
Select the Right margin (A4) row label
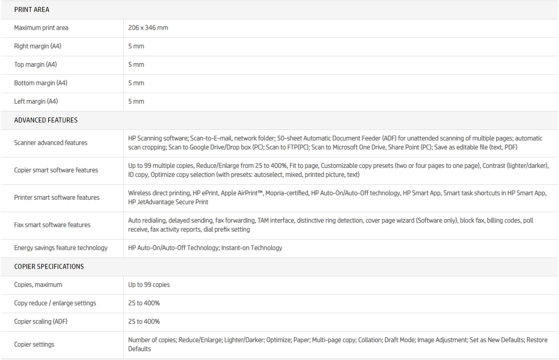click(x=37, y=46)
